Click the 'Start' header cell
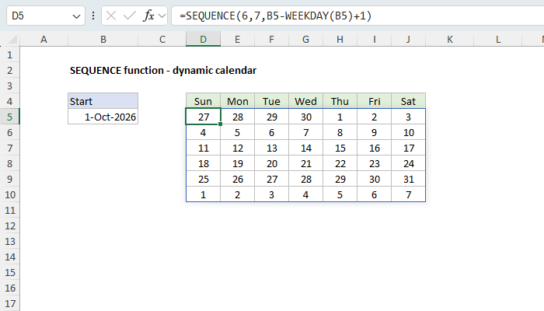 tap(103, 101)
